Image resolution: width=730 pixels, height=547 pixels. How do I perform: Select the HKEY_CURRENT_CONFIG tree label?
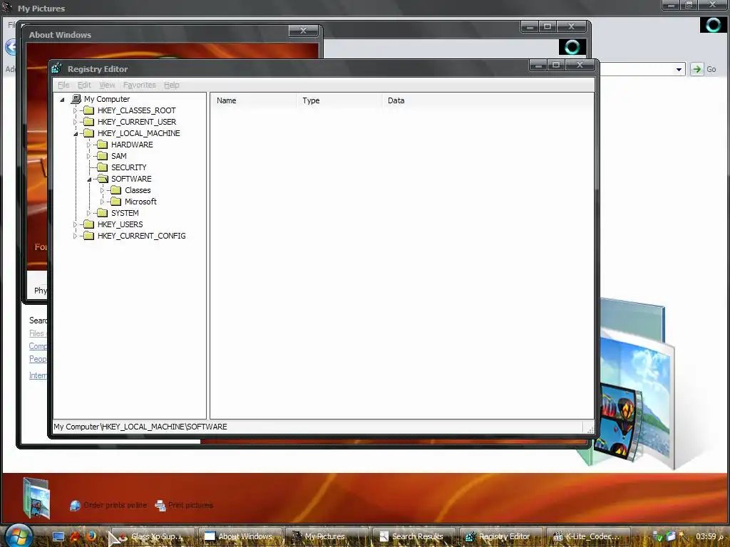click(x=142, y=236)
